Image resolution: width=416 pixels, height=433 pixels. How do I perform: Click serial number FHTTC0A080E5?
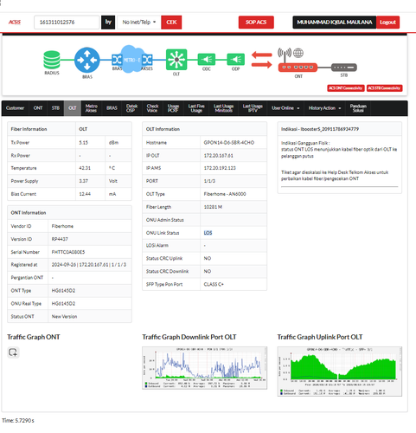pos(68,252)
